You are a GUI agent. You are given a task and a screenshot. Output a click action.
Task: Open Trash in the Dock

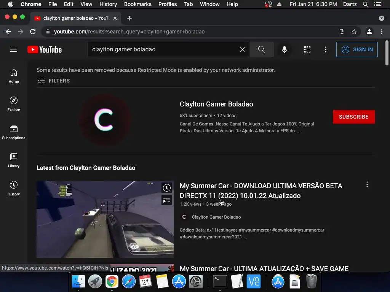pos(311,281)
